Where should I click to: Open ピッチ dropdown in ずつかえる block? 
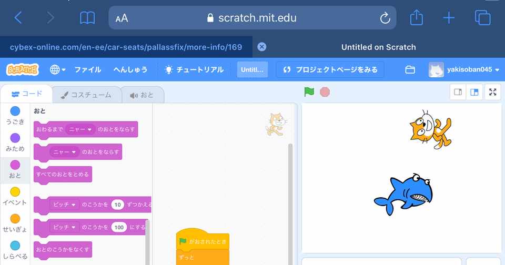[64, 205]
